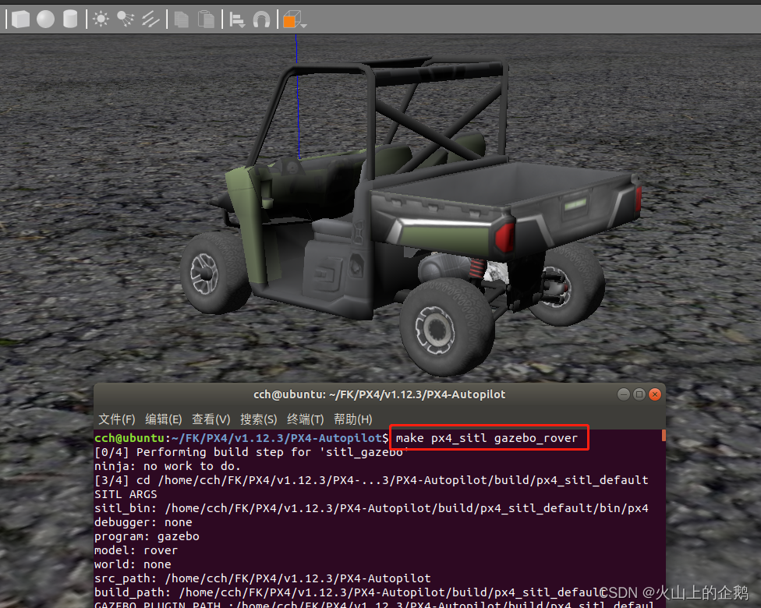Viewport: 761px width, 608px height.
Task: Open the 查看(V) menu in terminal
Action: click(211, 419)
